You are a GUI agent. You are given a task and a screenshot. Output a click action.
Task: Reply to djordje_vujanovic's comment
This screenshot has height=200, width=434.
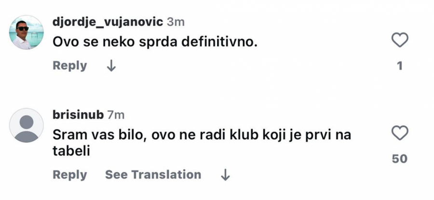pos(69,66)
